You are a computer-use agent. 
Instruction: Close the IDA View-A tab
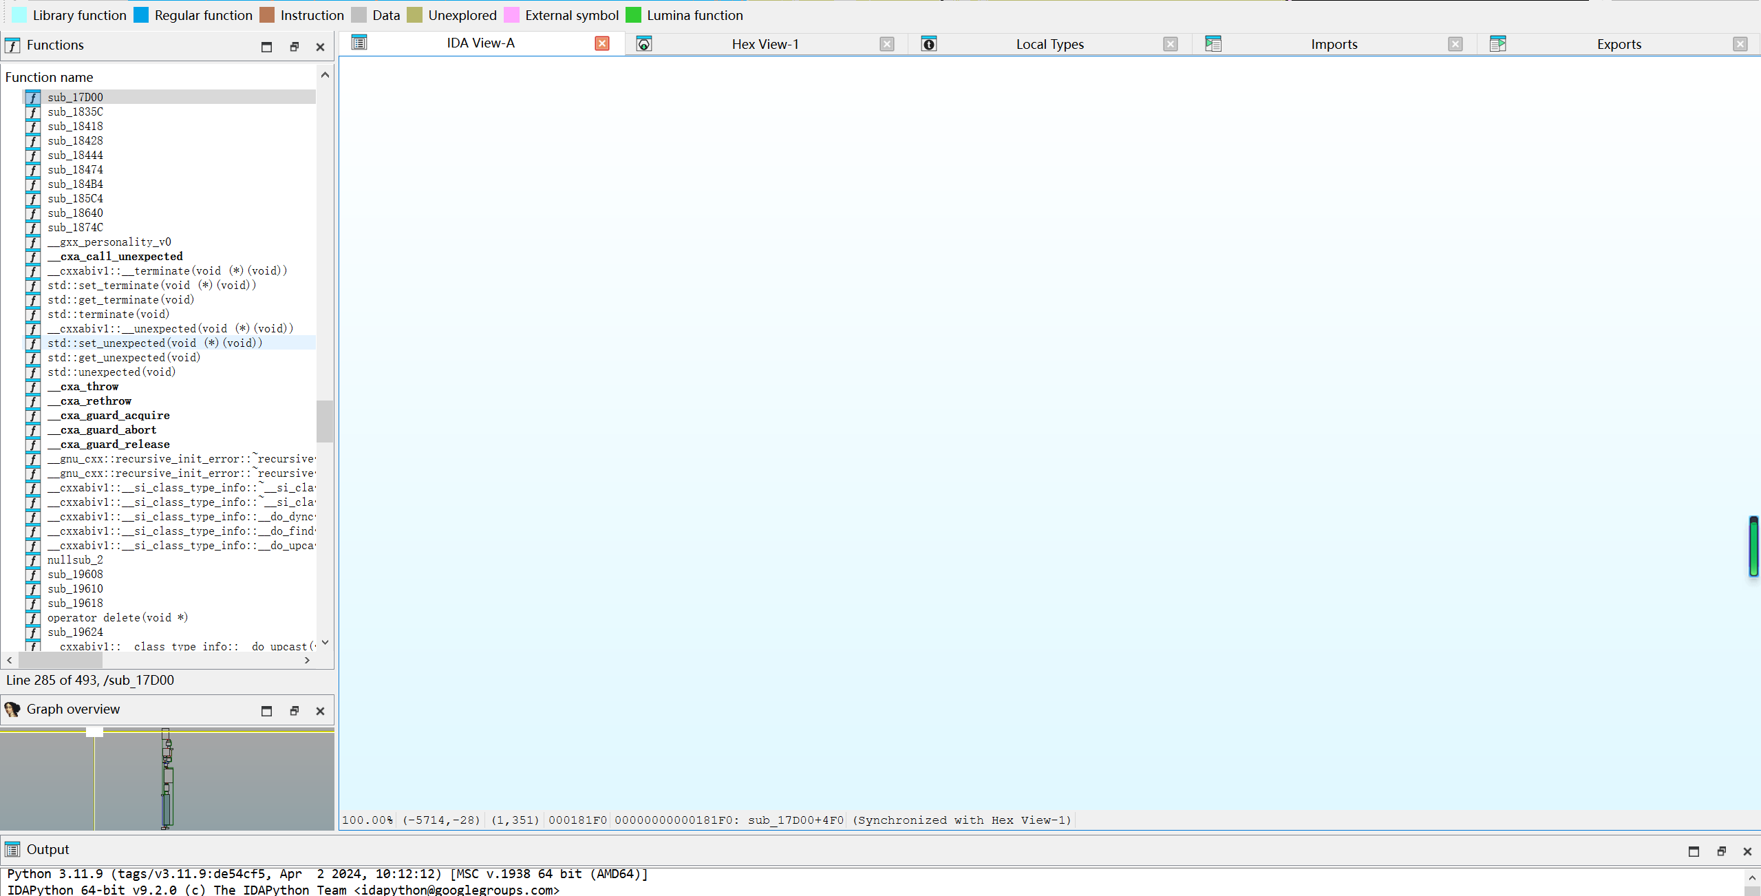click(x=602, y=43)
